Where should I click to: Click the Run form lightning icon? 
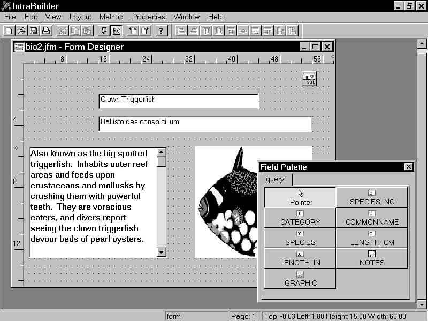click(104, 30)
